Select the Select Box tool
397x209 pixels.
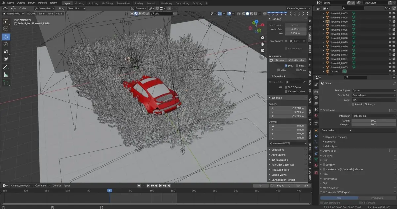point(6,22)
